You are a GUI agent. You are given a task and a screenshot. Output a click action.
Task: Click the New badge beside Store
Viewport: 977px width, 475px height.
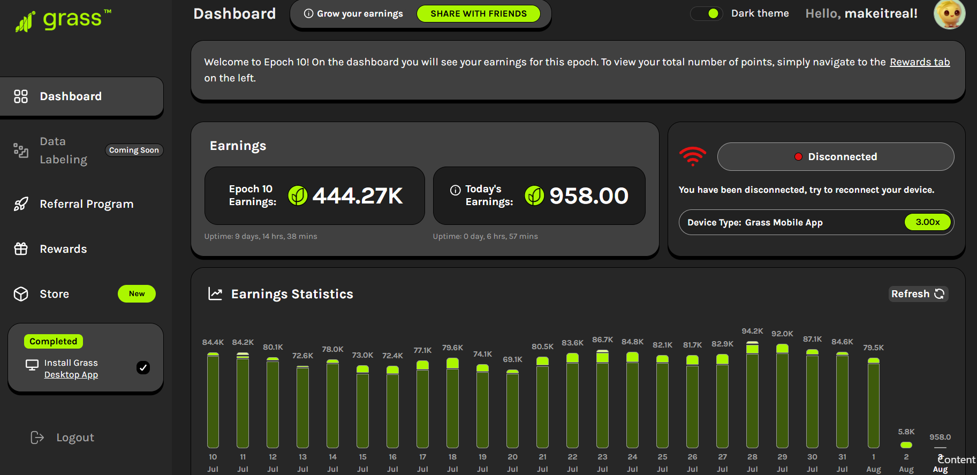[x=137, y=293]
